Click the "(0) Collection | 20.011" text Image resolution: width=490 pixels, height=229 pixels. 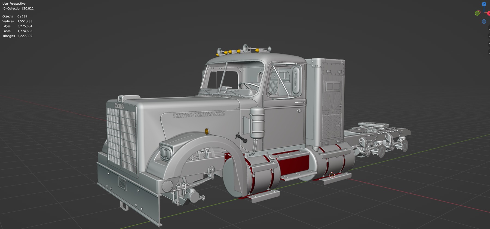pyautogui.click(x=18, y=8)
